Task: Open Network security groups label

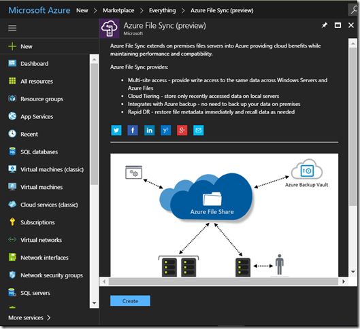Action: click(52, 275)
